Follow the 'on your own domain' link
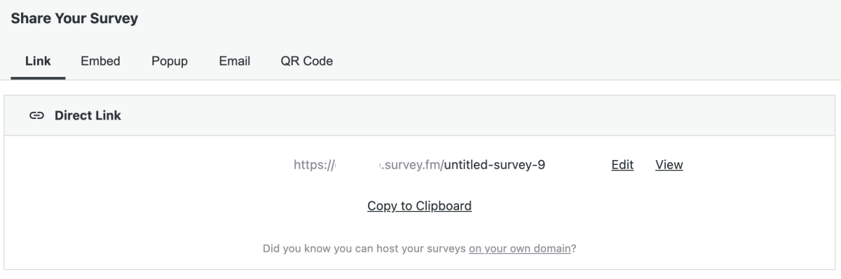Viewport: 841px width, 279px height. tap(519, 248)
